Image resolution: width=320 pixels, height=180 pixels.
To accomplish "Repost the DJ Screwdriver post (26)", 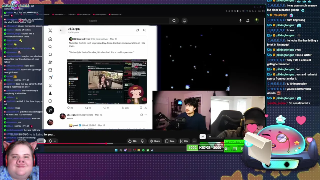I will pyautogui.click(x=88, y=108).
